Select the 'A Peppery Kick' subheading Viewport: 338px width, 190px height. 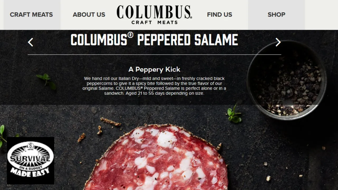(x=154, y=69)
